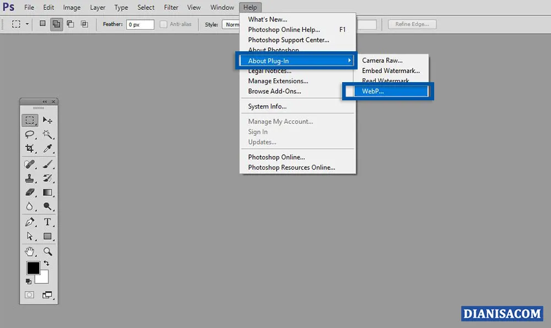
Task: Click the black foreground color swatch
Action: click(34, 269)
